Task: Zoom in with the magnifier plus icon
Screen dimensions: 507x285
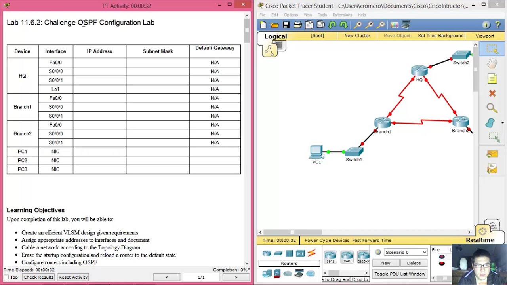Action: pyautogui.click(x=358, y=25)
